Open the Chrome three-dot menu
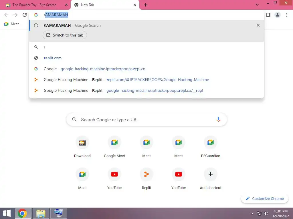 click(287, 15)
